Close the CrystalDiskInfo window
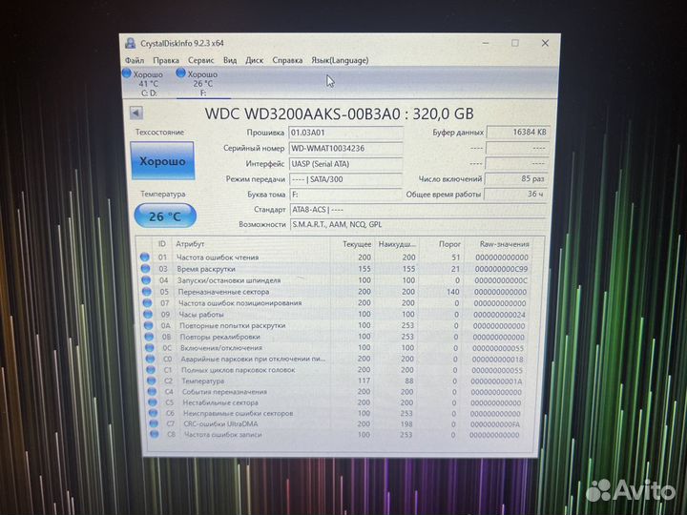The width and height of the screenshot is (687, 515). pos(545,43)
